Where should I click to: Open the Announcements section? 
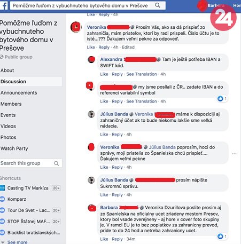pyautogui.click(x=19, y=93)
